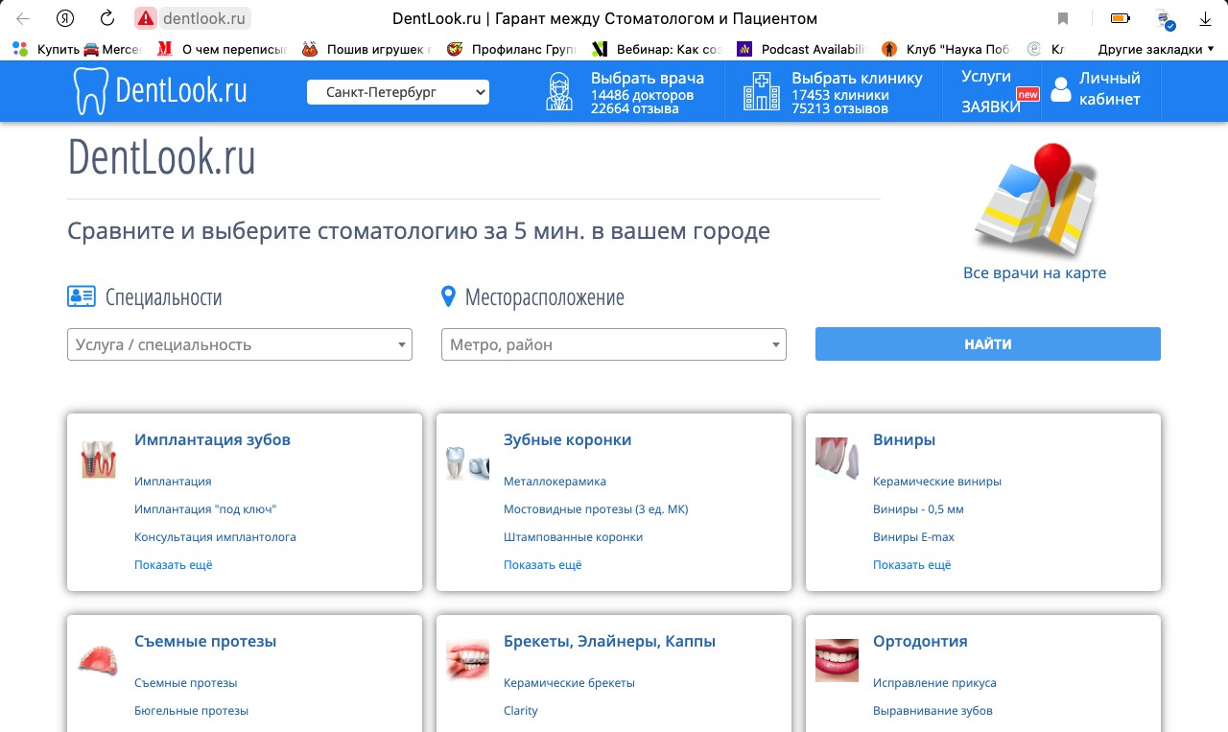
Task: Open the Купить Мерседес bookmark
Action: tap(77, 49)
